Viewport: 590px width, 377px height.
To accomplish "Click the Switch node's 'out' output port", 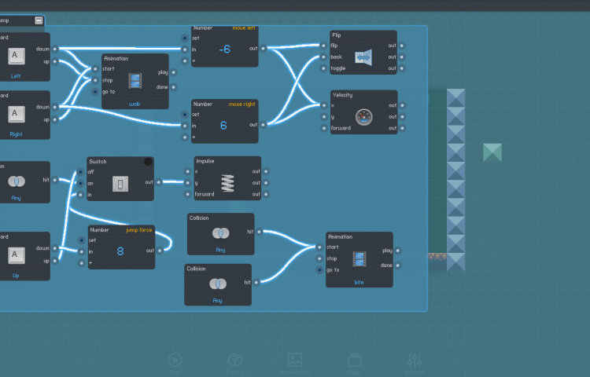I will 159,182.
